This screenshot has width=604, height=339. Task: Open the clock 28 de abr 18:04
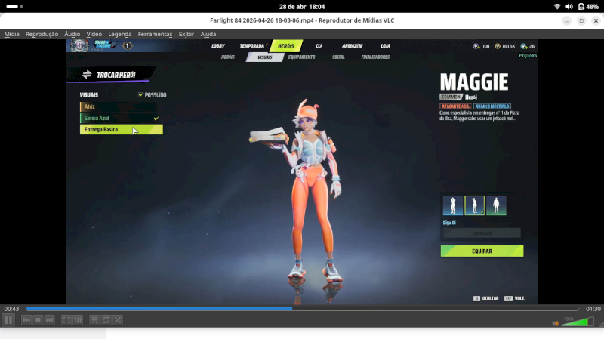(x=302, y=7)
